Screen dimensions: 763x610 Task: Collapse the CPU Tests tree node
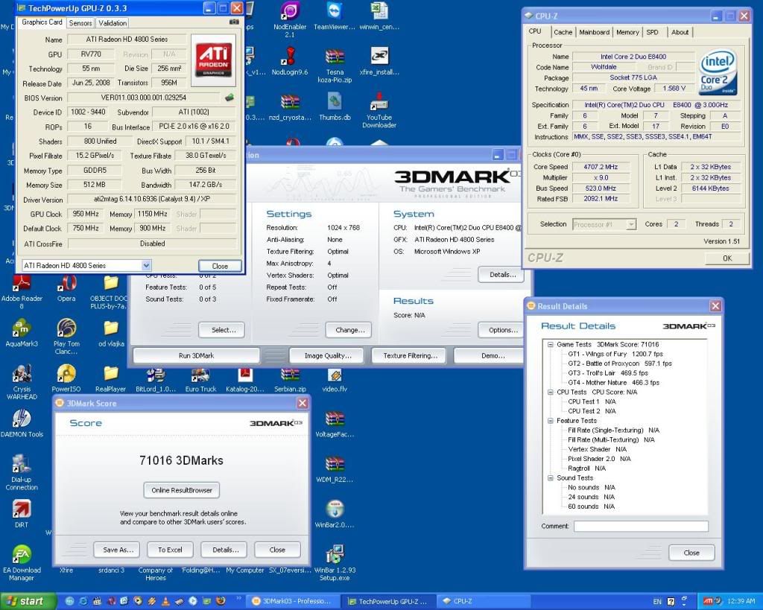point(551,392)
